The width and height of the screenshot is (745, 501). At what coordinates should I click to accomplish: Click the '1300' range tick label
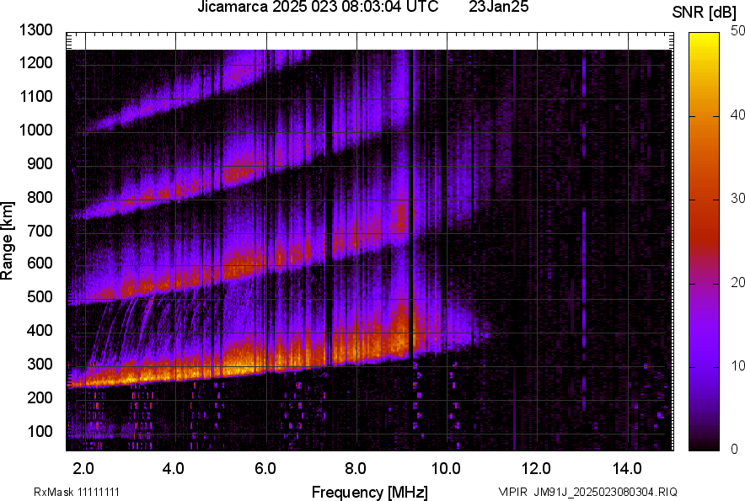[38, 30]
